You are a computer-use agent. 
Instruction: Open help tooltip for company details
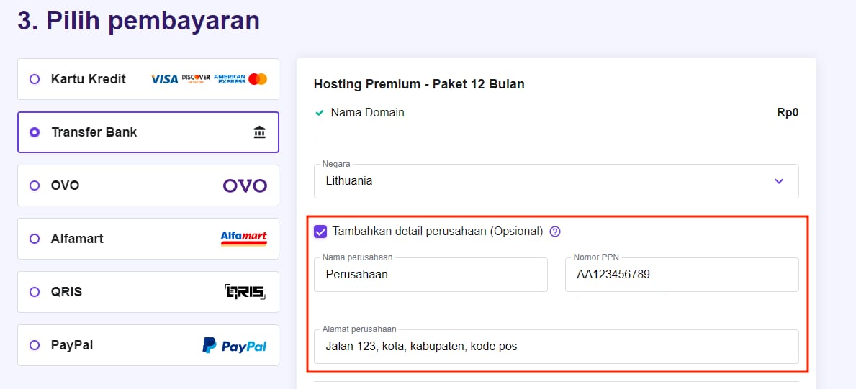(555, 232)
